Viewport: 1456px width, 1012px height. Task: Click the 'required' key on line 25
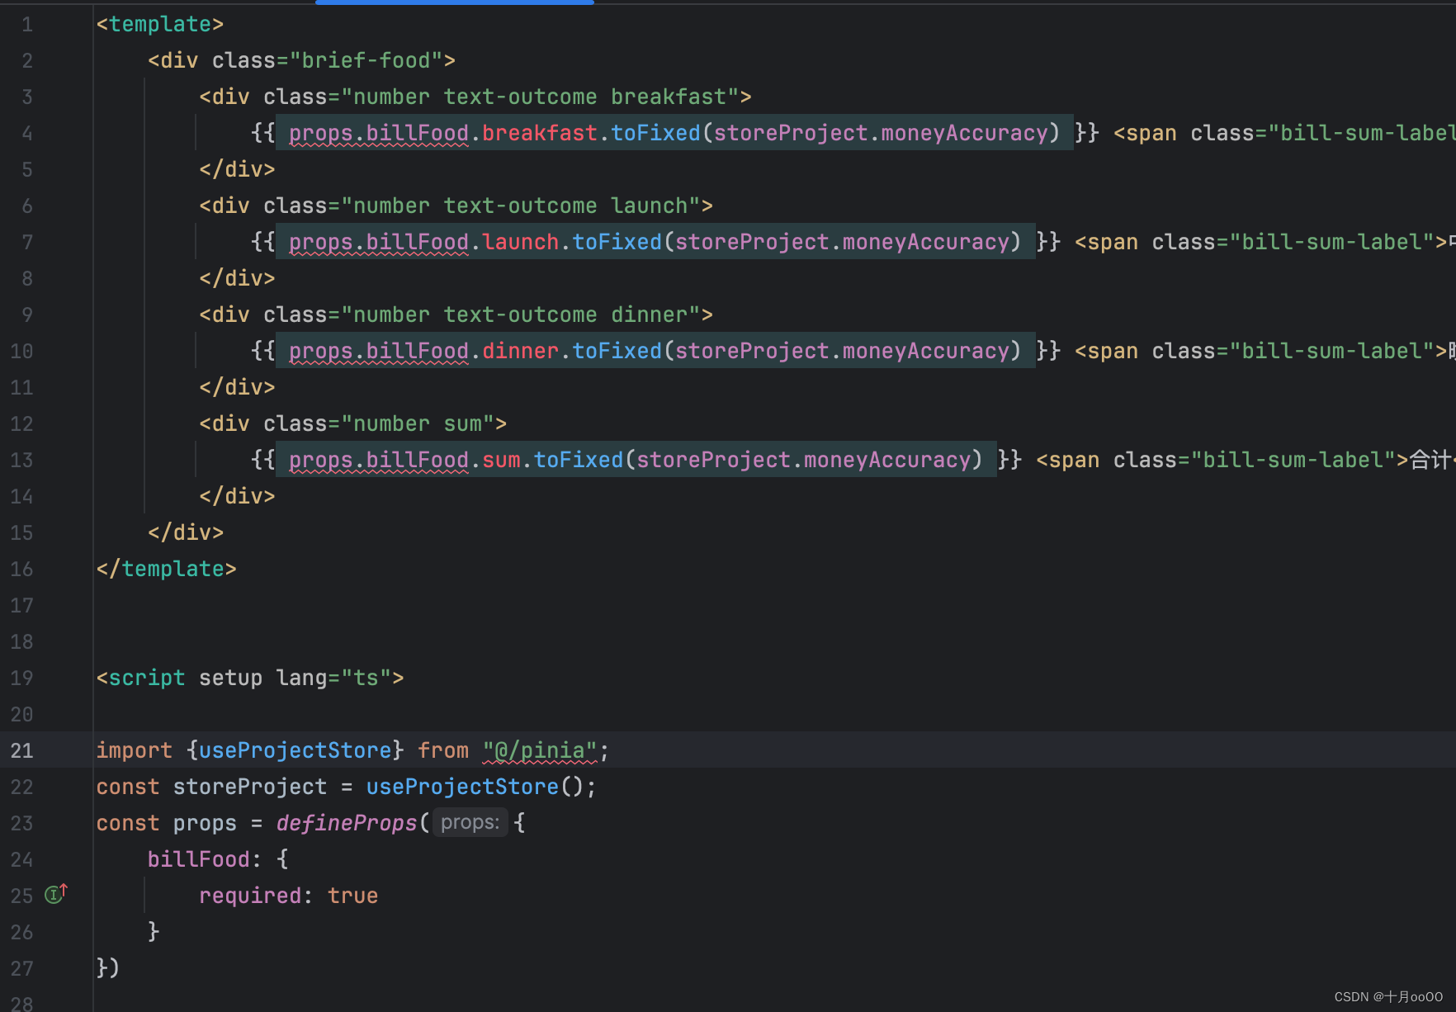click(x=250, y=896)
